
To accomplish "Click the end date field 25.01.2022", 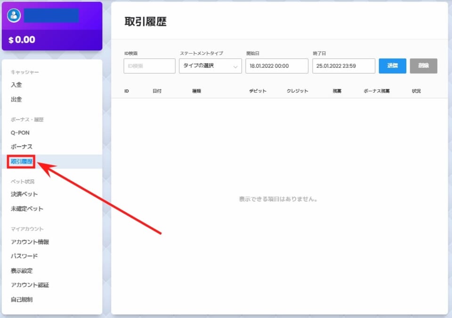I will 344,66.
